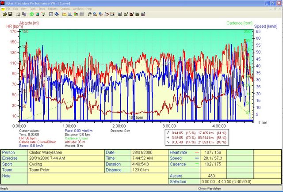Image resolution: width=283 pixels, height=192 pixels.
Task: Click the Distance value 123.0 km
Action: [149, 170]
